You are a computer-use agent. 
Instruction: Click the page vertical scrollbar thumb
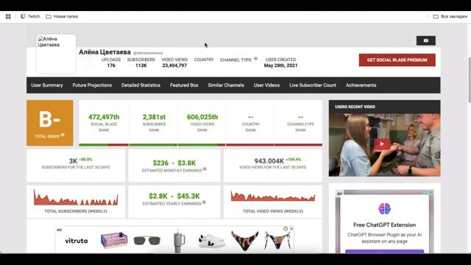470,80
